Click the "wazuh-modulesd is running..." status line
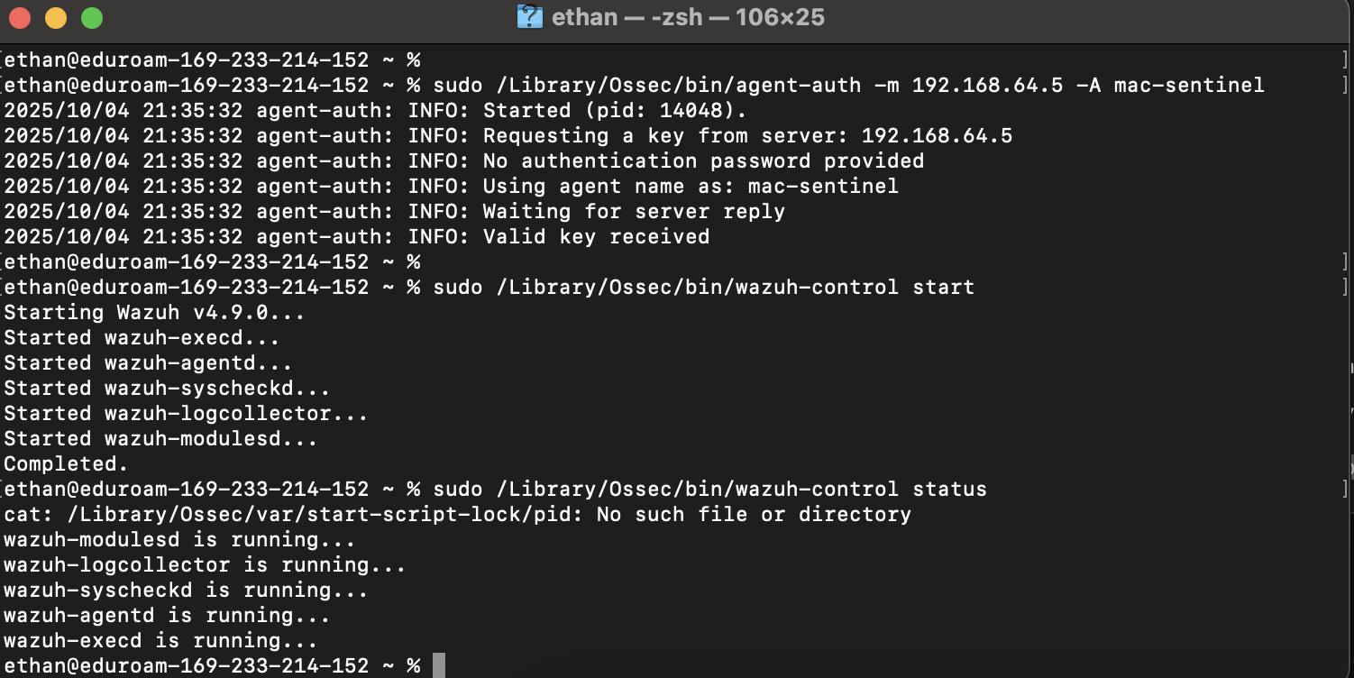Screen dimensions: 1354x678 pyautogui.click(x=179, y=540)
